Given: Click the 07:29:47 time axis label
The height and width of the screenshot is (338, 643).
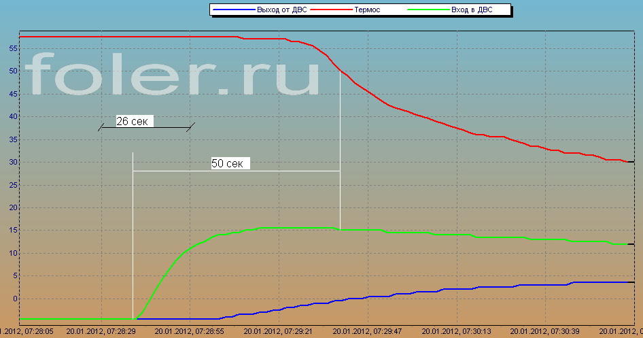Looking at the screenshot, I should pos(368,331).
